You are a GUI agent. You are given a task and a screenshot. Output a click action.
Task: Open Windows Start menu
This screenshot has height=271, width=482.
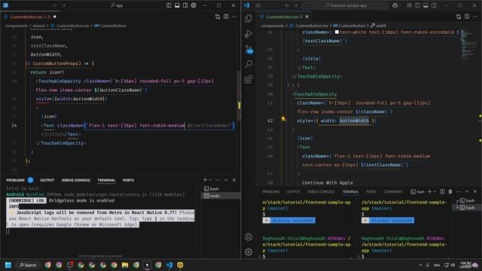click(8, 265)
